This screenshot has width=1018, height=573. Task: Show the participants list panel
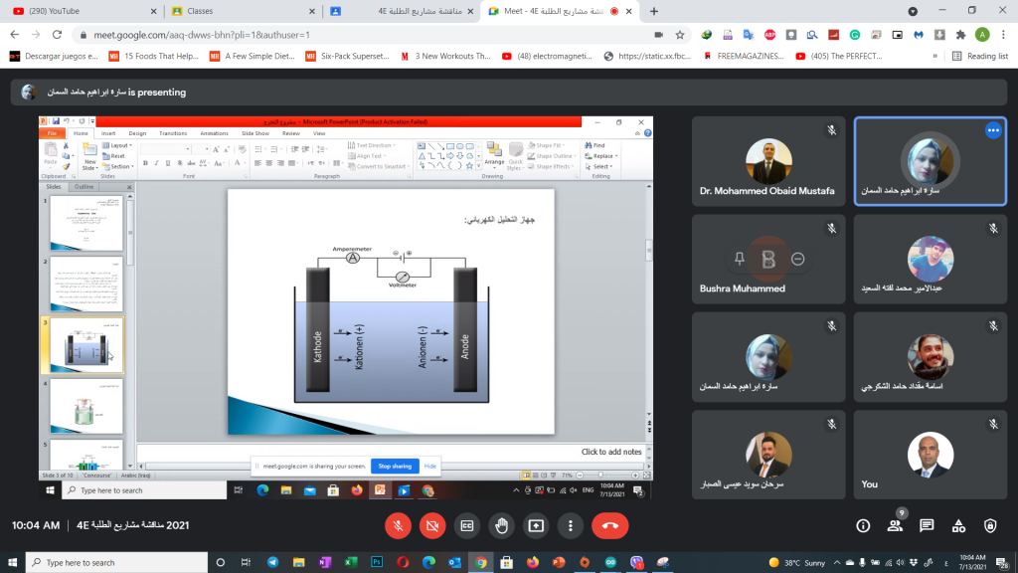coord(895,525)
